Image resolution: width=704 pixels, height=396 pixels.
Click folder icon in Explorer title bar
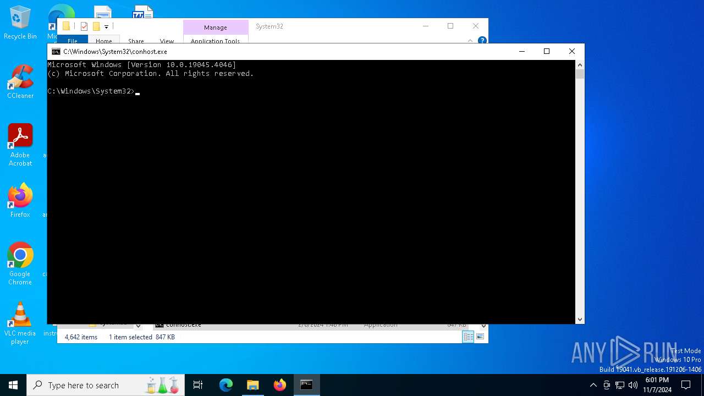[x=66, y=26]
